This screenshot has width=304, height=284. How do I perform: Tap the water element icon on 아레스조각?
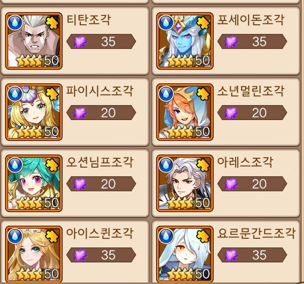click(x=166, y=164)
